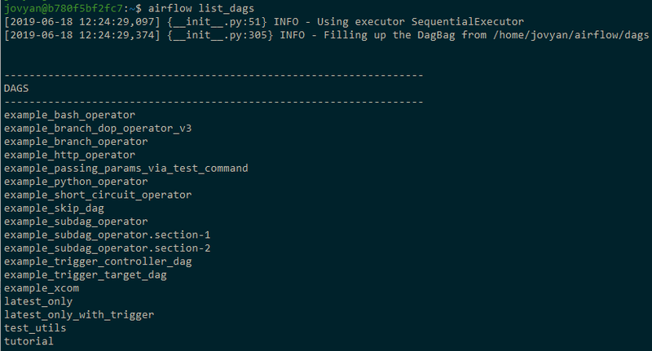Viewport: 652px width, 351px height.
Task: Select the tutorial DAG name
Action: click(x=29, y=341)
